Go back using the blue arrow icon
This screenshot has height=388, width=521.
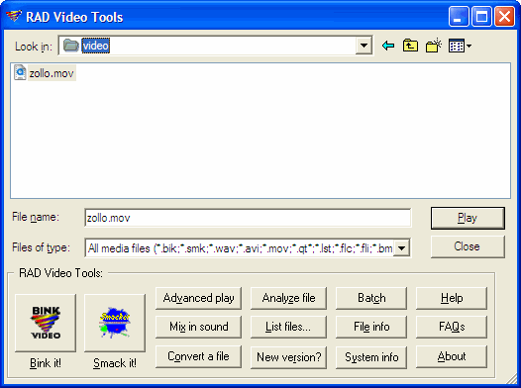click(x=388, y=46)
